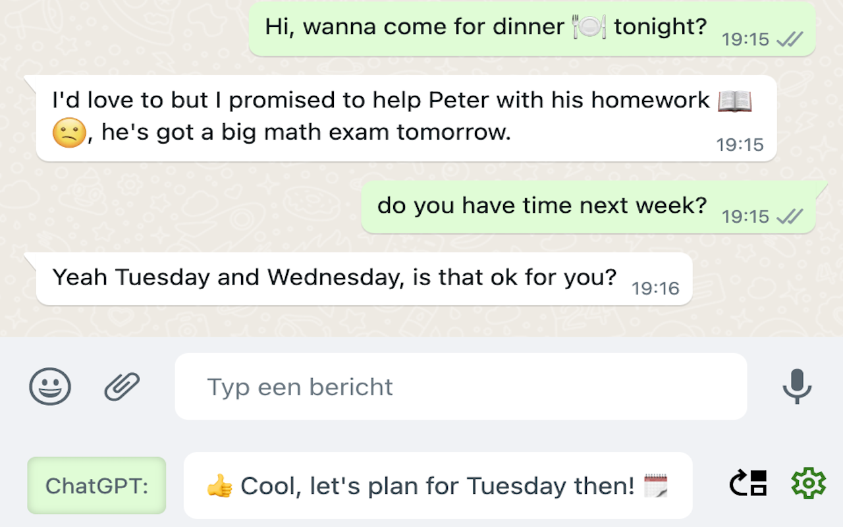
Task: Click the paperclip attachment icon
Action: pos(122,386)
